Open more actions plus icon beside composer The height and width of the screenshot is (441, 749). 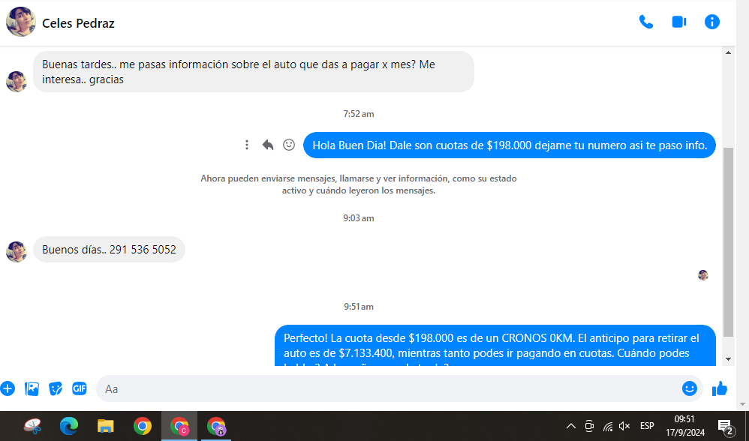click(8, 388)
